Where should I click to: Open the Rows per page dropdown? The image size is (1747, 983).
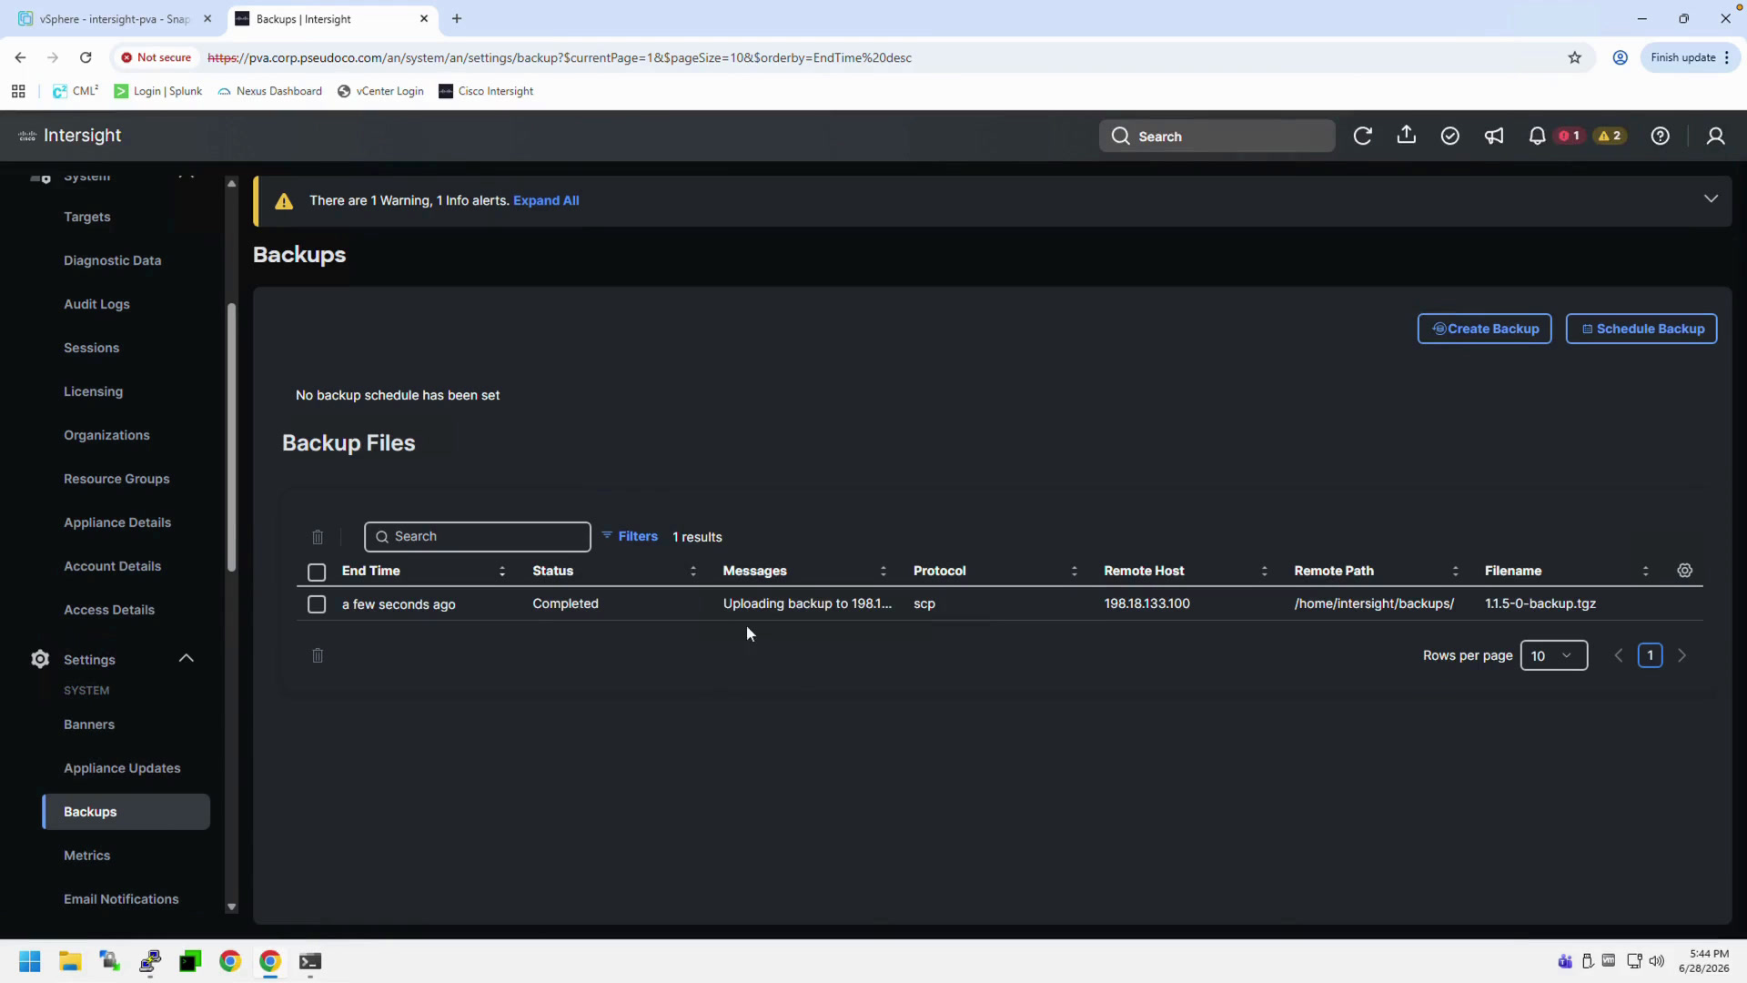pos(1553,655)
